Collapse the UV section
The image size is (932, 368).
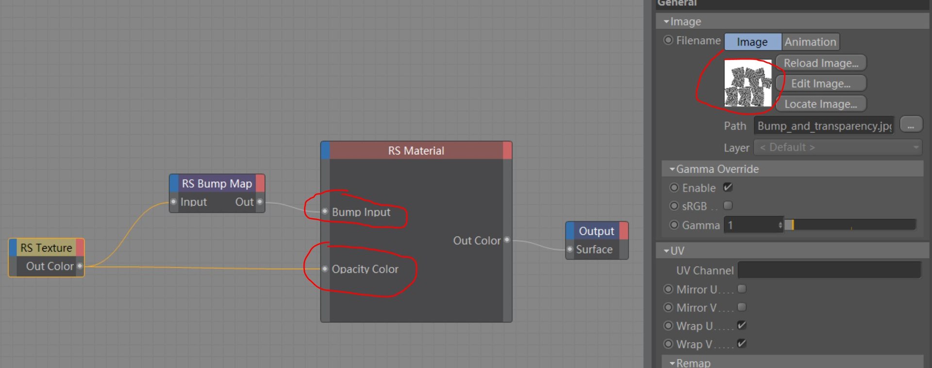pos(666,251)
